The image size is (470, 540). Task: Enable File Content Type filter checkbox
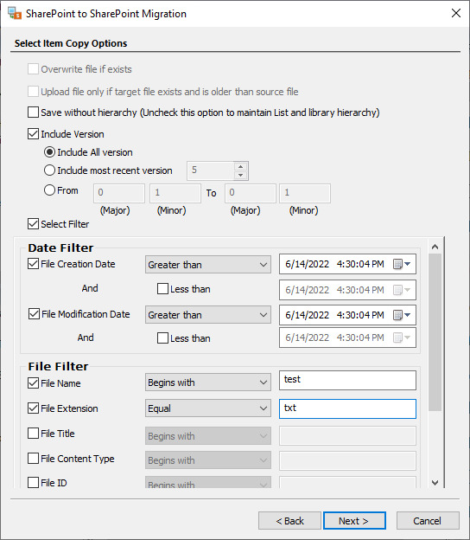(33, 459)
